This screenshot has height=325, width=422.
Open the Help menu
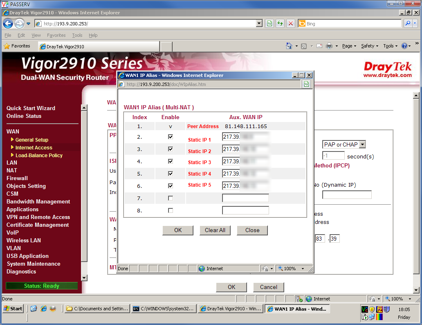(x=93, y=35)
